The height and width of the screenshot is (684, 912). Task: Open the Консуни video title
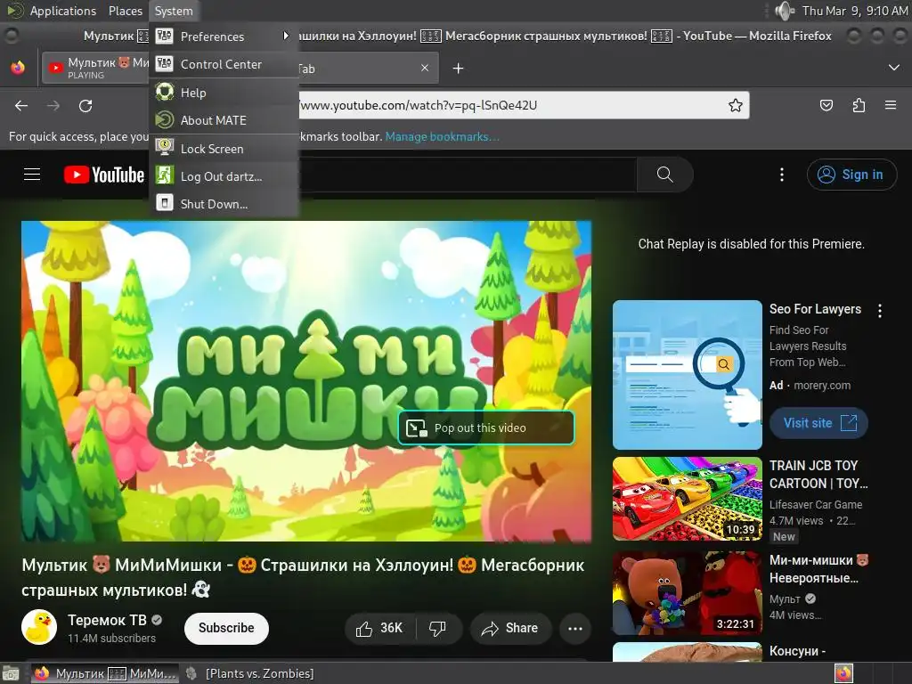[797, 651]
